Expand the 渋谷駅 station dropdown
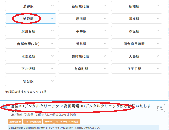The image size is (169, 130). click(x=31, y=6)
